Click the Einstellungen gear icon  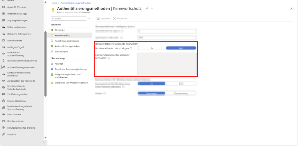(52, 52)
